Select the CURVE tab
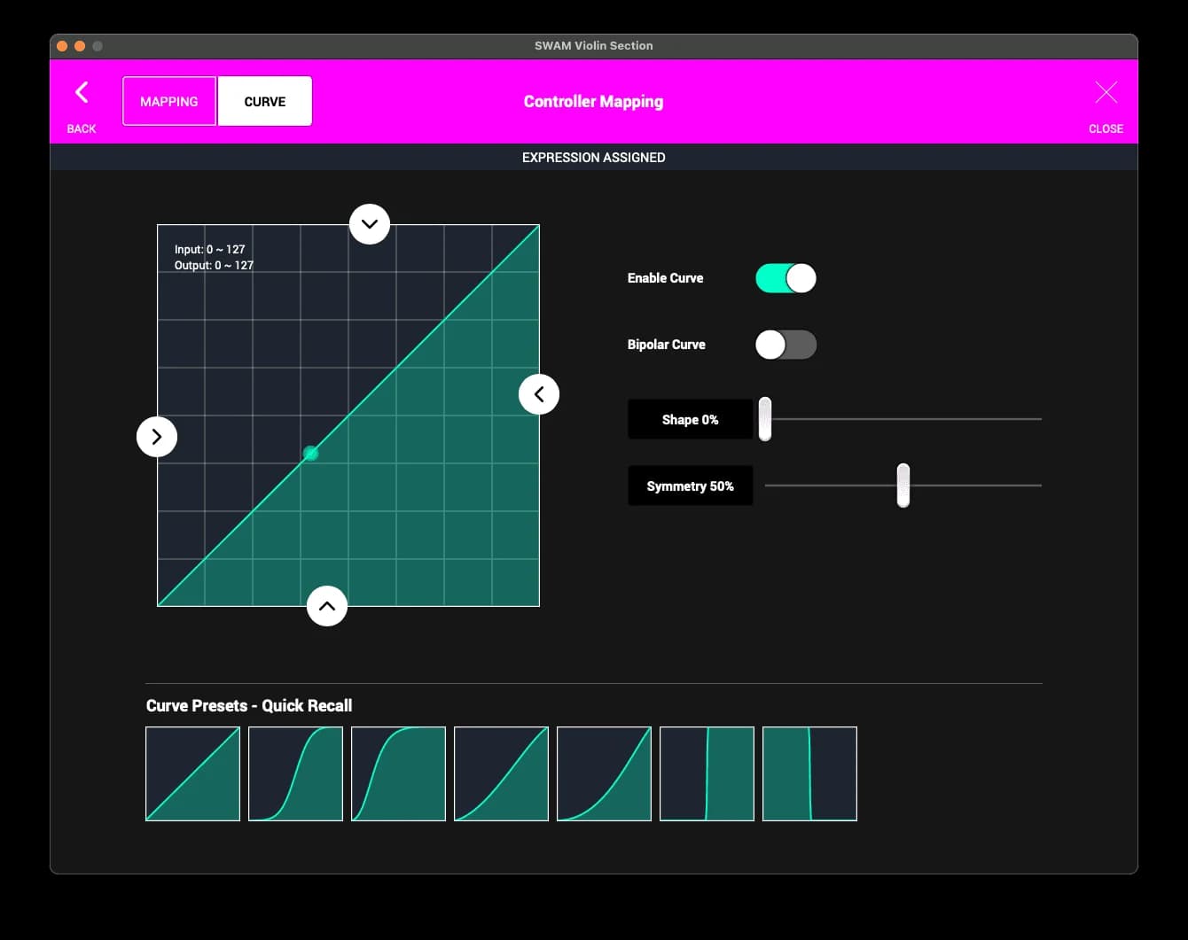Screen dimensions: 1188x940 click(265, 101)
